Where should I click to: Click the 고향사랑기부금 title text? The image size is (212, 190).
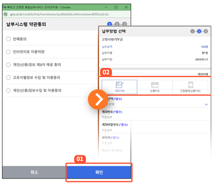coord(112,39)
